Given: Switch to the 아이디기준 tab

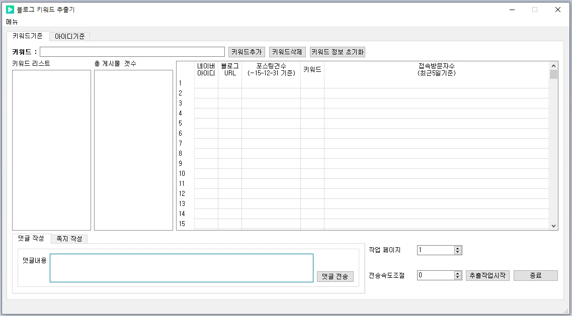Looking at the screenshot, I should tap(69, 36).
